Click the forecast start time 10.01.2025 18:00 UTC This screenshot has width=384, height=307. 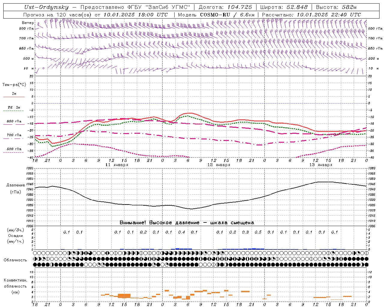pos(136,14)
